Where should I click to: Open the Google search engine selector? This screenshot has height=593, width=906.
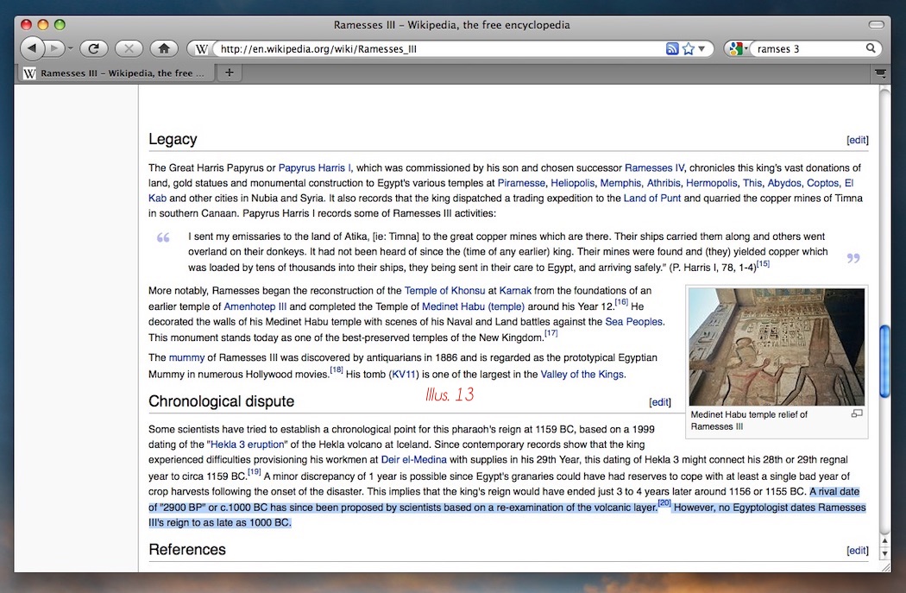point(738,49)
